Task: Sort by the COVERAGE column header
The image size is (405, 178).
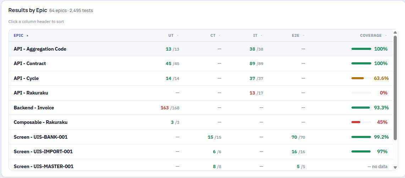Action: point(373,35)
